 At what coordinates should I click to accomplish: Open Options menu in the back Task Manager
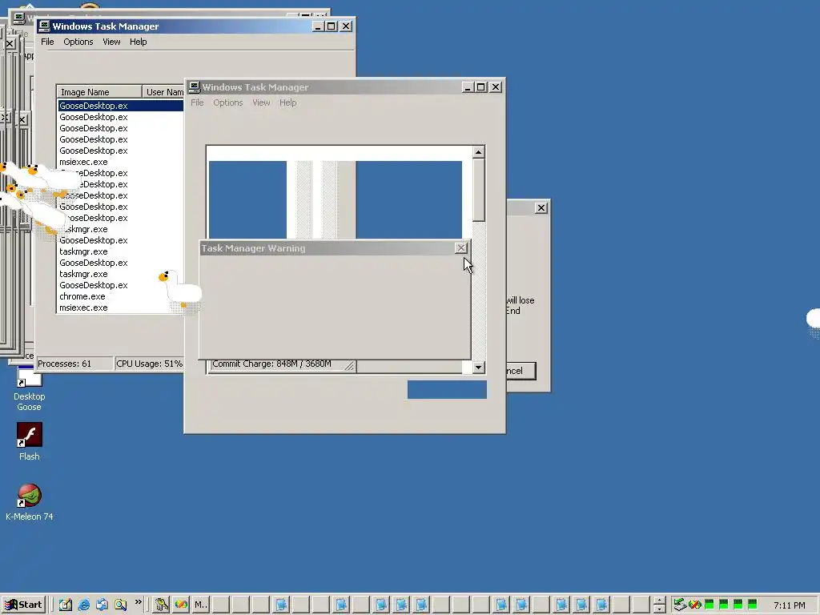pyautogui.click(x=78, y=42)
